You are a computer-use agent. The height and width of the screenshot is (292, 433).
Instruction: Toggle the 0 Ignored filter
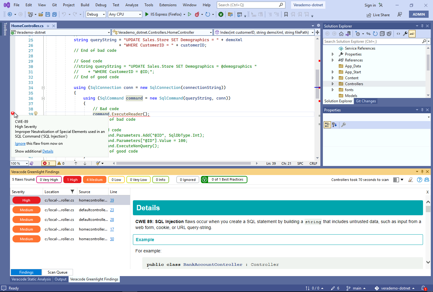[188, 180]
